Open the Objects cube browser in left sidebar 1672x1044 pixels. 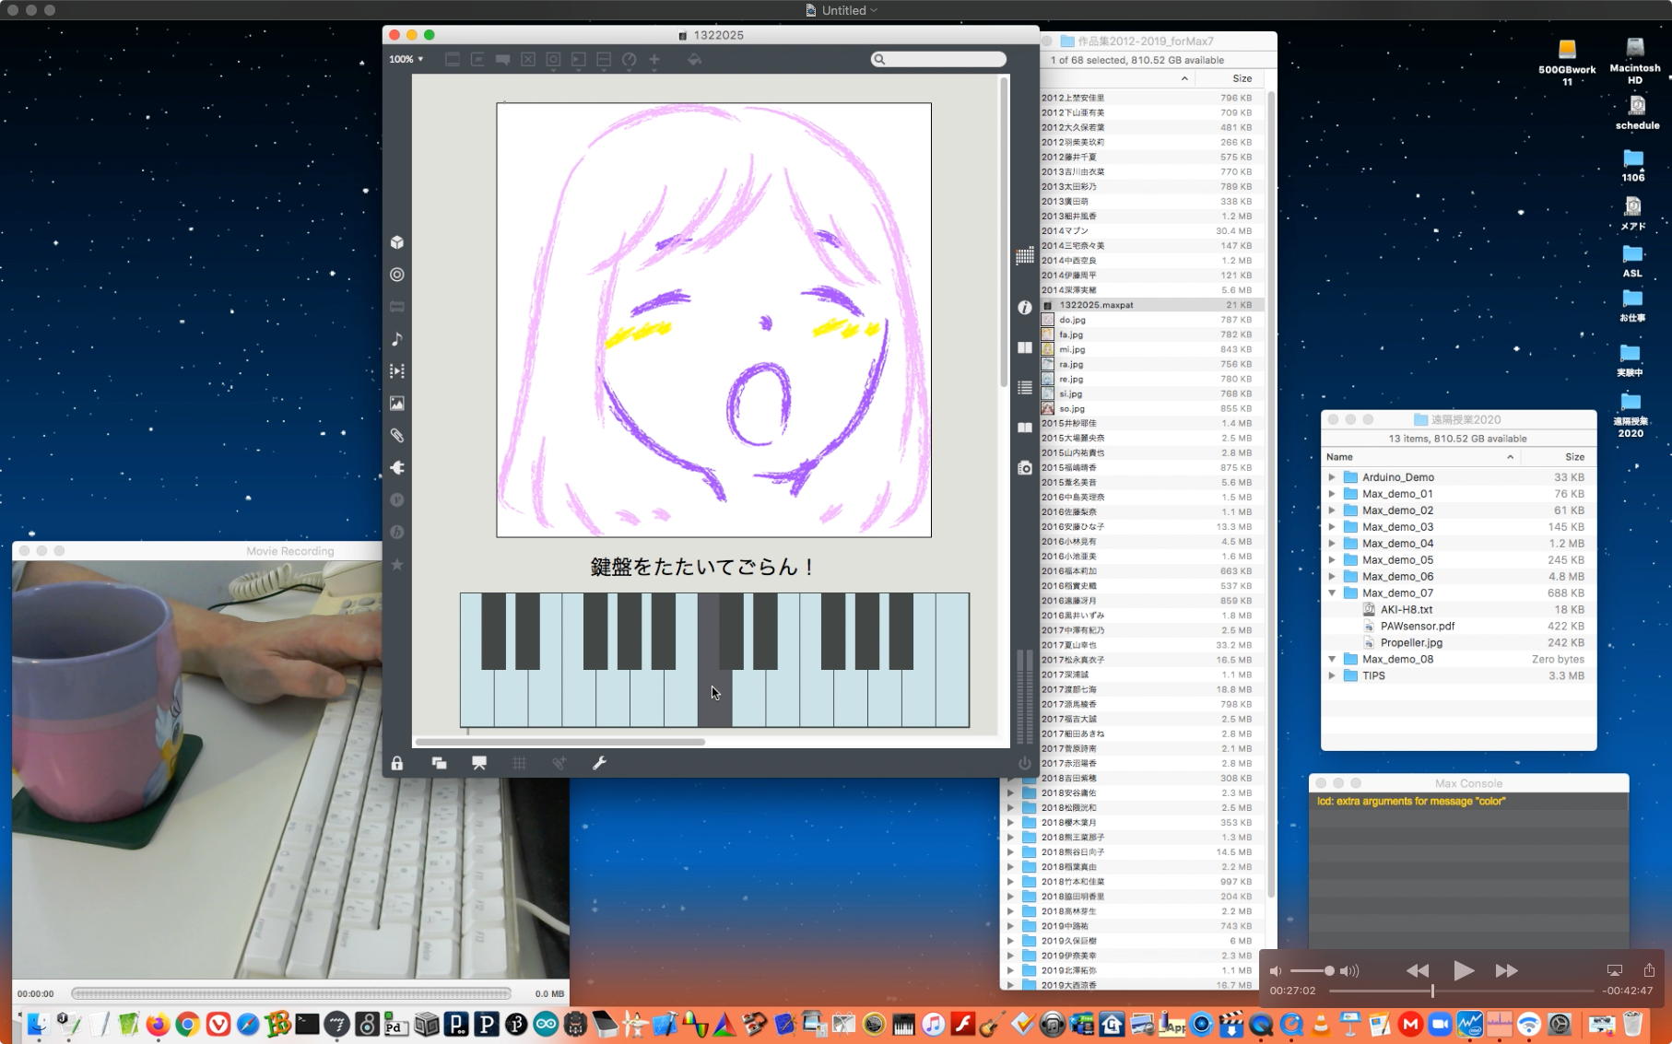click(397, 242)
